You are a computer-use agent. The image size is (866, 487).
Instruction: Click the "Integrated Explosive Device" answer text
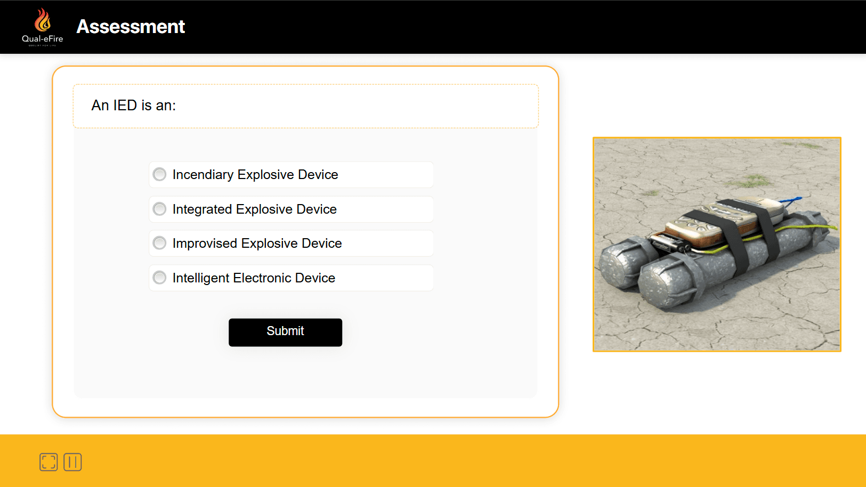(255, 209)
